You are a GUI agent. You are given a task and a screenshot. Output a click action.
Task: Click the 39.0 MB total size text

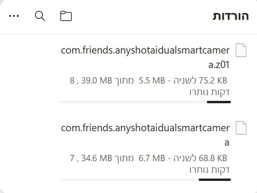click(97, 81)
